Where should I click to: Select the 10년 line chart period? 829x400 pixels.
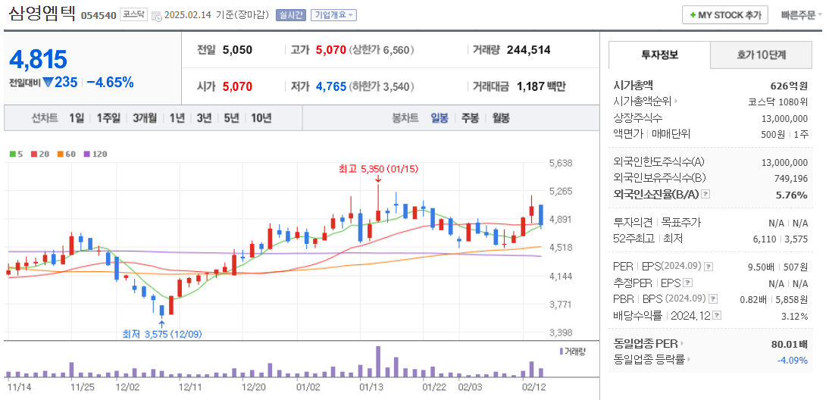pyautogui.click(x=261, y=118)
